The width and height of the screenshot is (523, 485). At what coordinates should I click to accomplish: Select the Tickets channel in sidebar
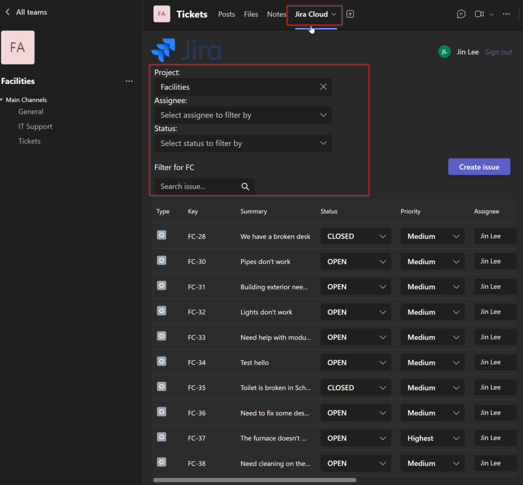(x=29, y=141)
